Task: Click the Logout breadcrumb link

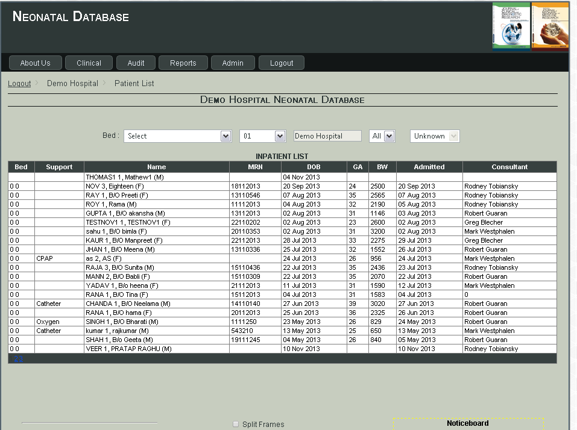Action: (19, 84)
